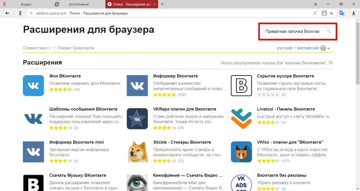
Task: Open the Скачать Музыку ВКонтакте icon
Action: click(33, 183)
